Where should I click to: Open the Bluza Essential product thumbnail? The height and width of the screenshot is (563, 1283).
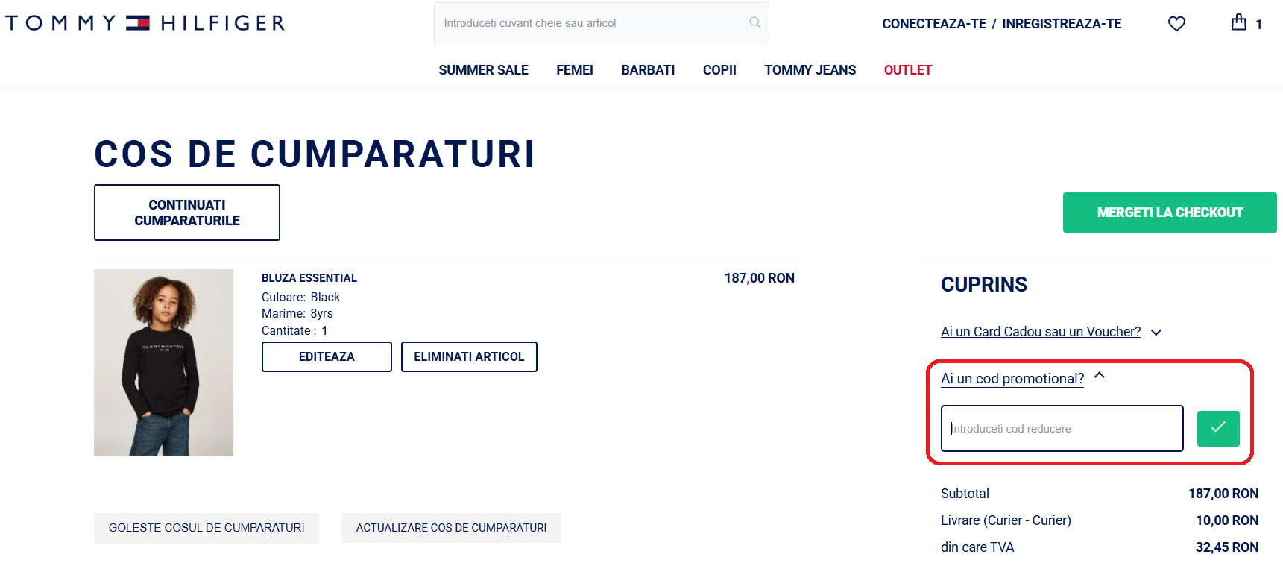(163, 362)
